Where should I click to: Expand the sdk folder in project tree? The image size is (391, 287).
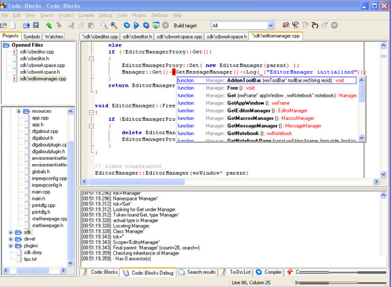pos(11,232)
